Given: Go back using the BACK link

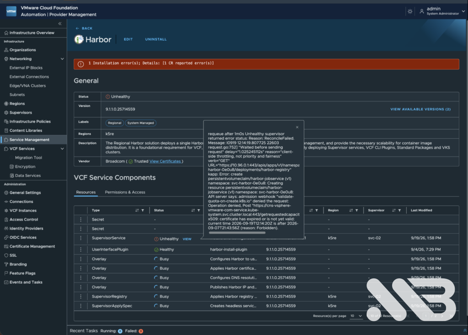Looking at the screenshot, I should point(84,28).
